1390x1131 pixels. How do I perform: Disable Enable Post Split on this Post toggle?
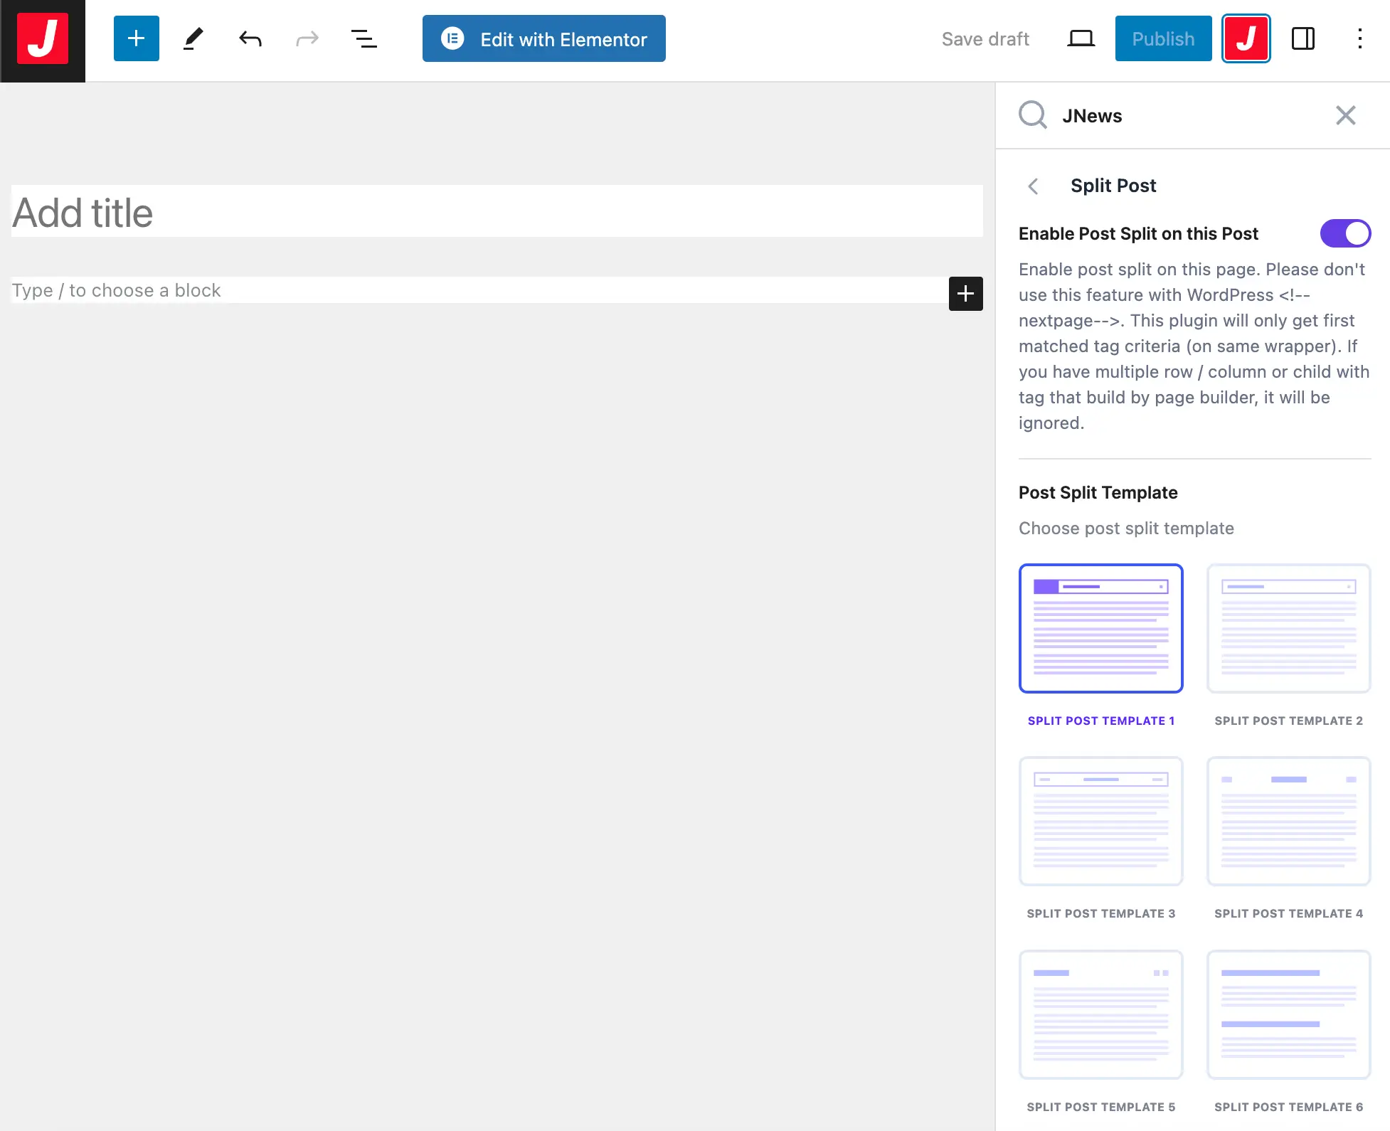[x=1344, y=233]
